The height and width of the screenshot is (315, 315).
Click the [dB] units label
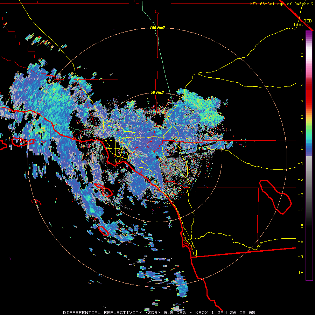point(299,24)
